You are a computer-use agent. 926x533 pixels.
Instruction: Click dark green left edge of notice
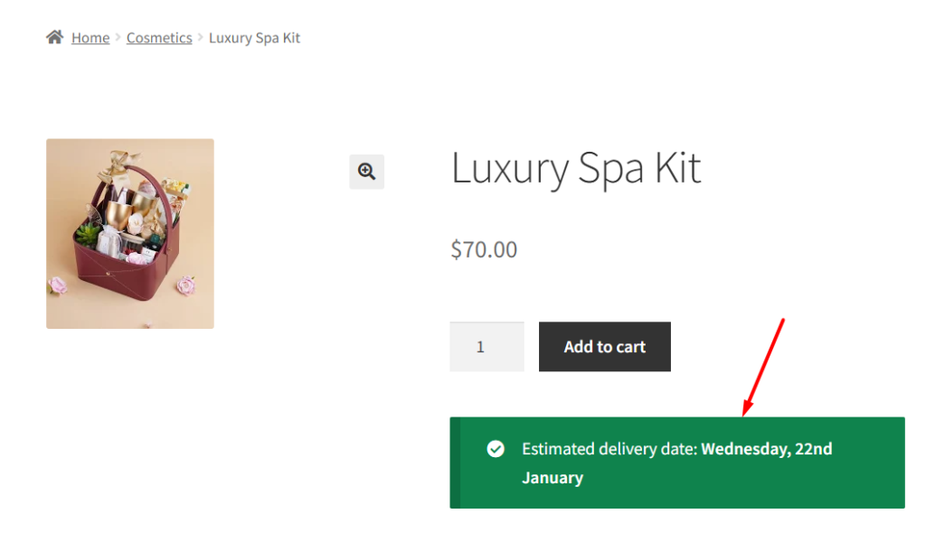click(x=455, y=463)
